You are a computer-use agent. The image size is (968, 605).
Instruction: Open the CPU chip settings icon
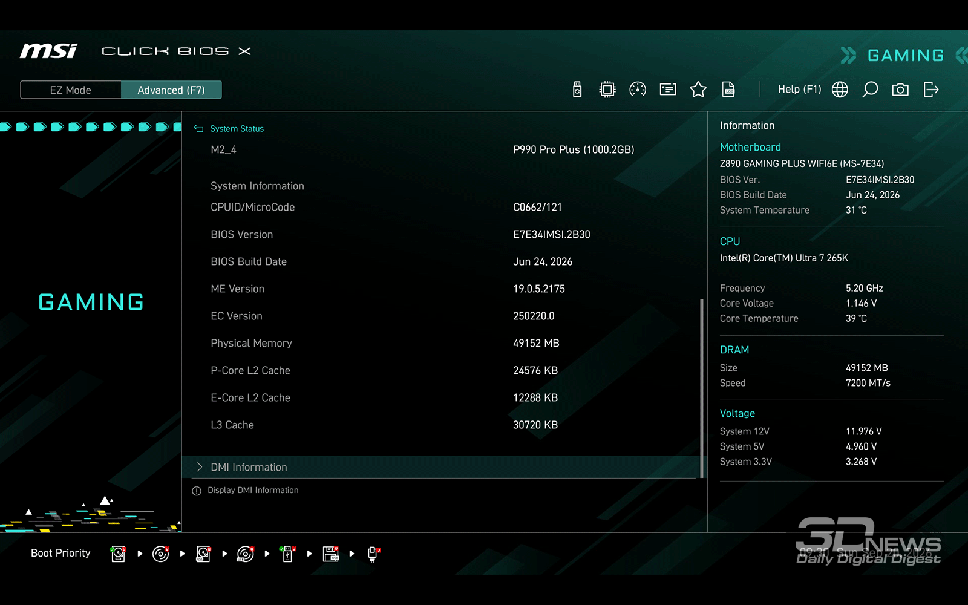click(607, 90)
